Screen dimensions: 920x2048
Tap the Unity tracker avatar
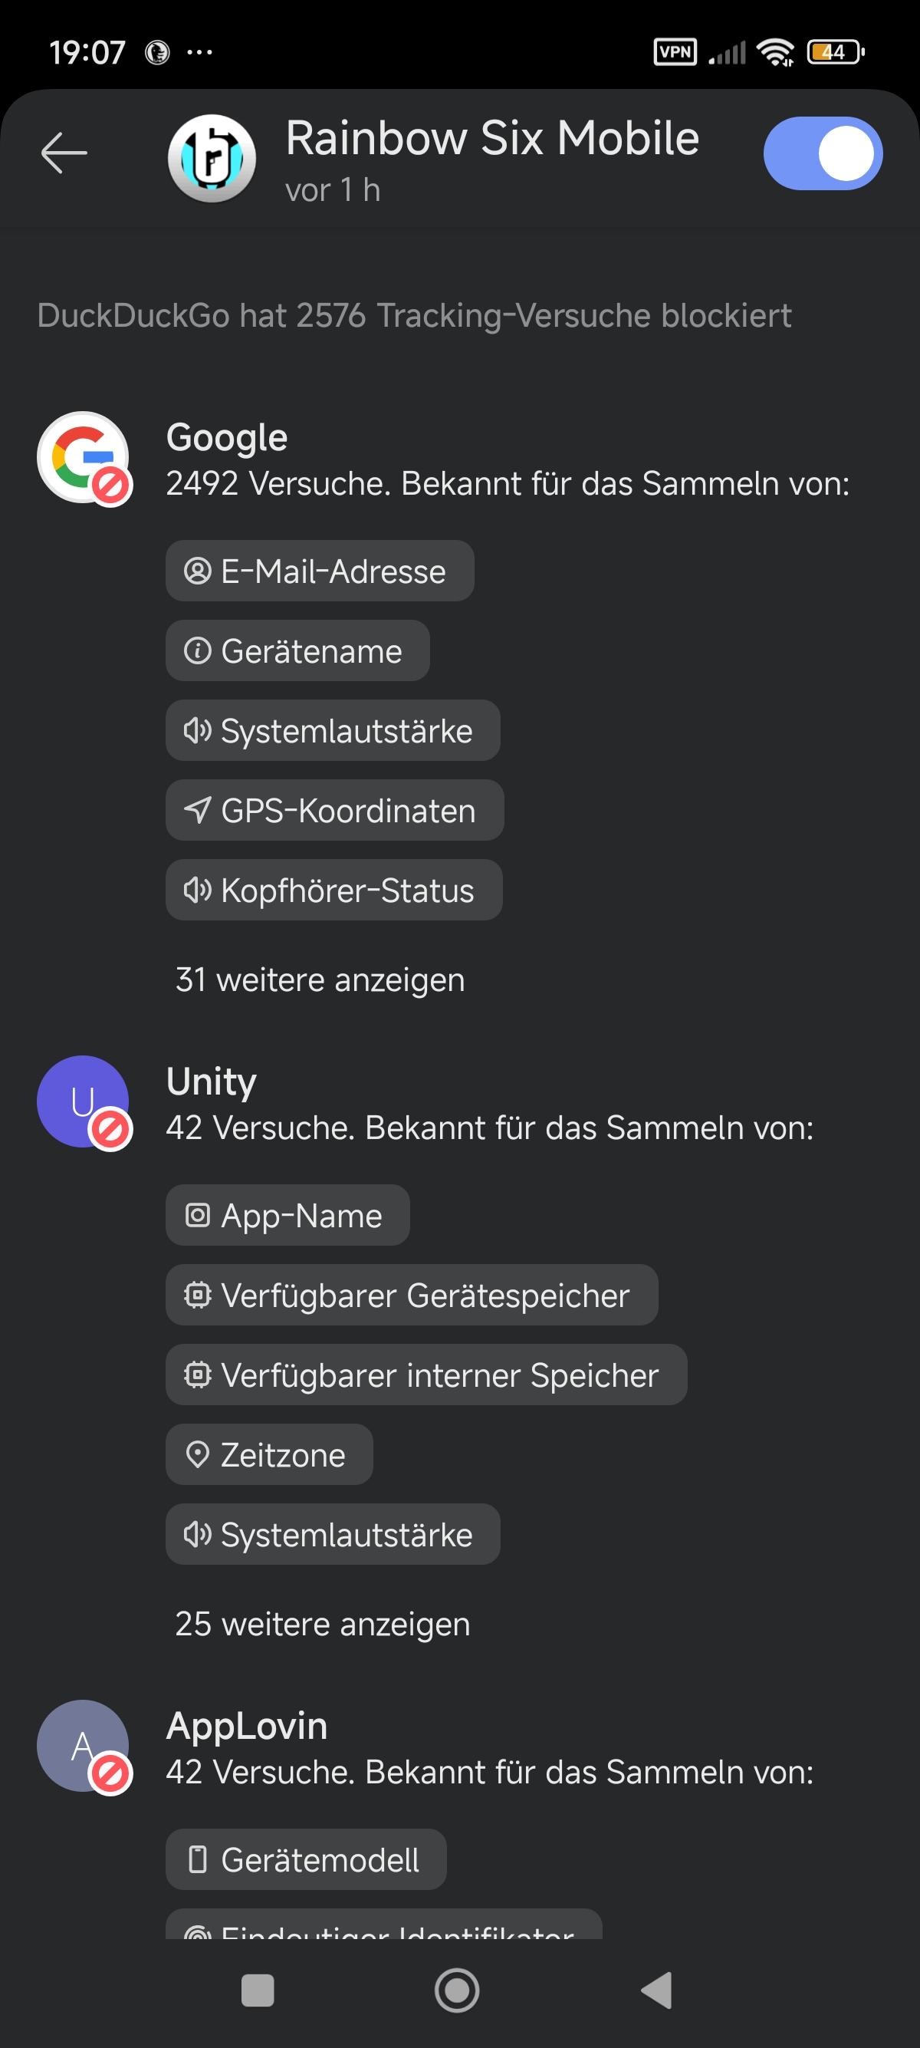tap(84, 1102)
